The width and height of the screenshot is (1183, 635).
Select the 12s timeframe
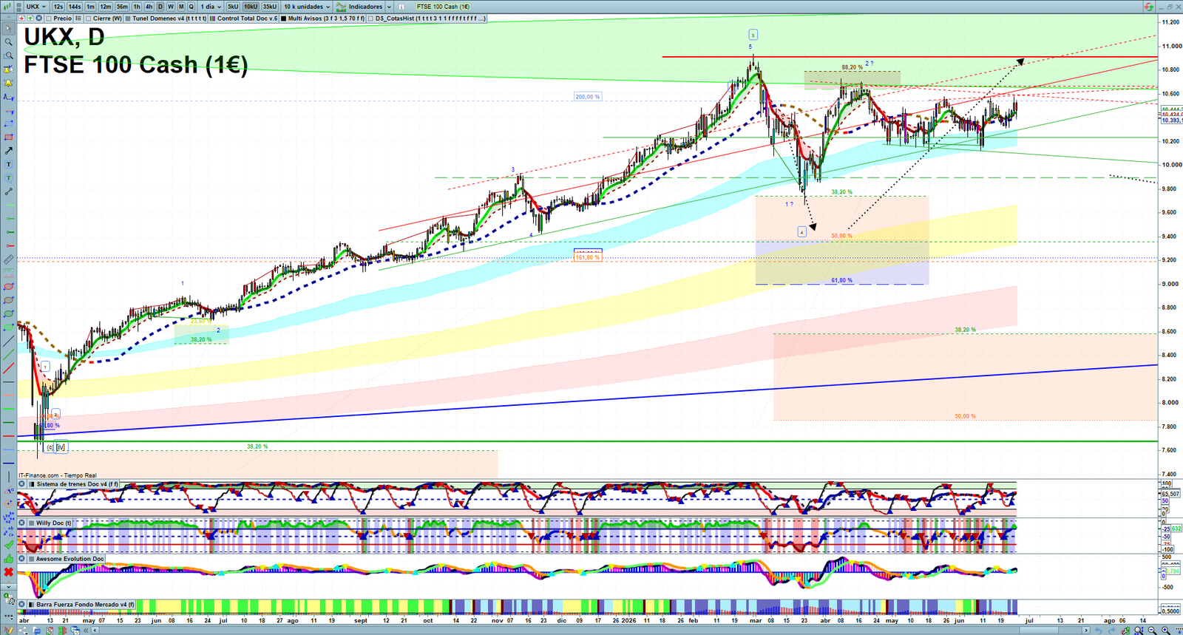(x=58, y=7)
